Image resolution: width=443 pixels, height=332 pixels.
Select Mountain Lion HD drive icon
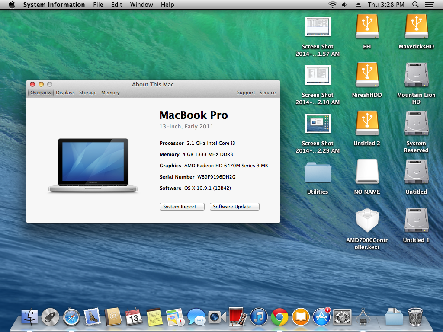pyautogui.click(x=416, y=75)
